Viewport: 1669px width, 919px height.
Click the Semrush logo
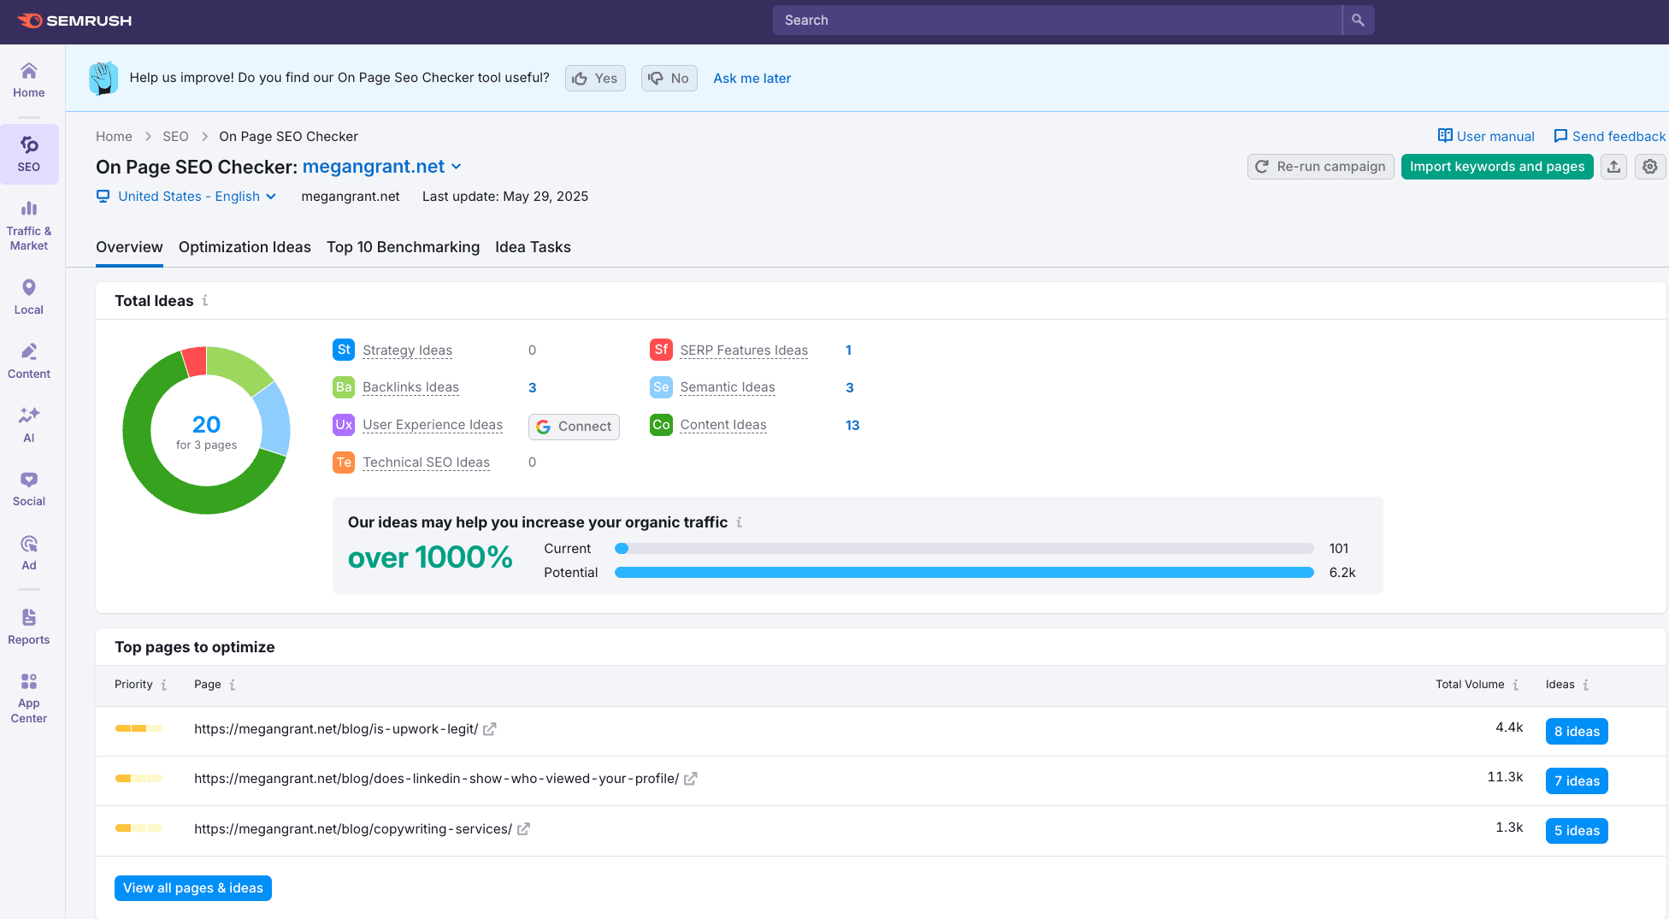pos(74,21)
